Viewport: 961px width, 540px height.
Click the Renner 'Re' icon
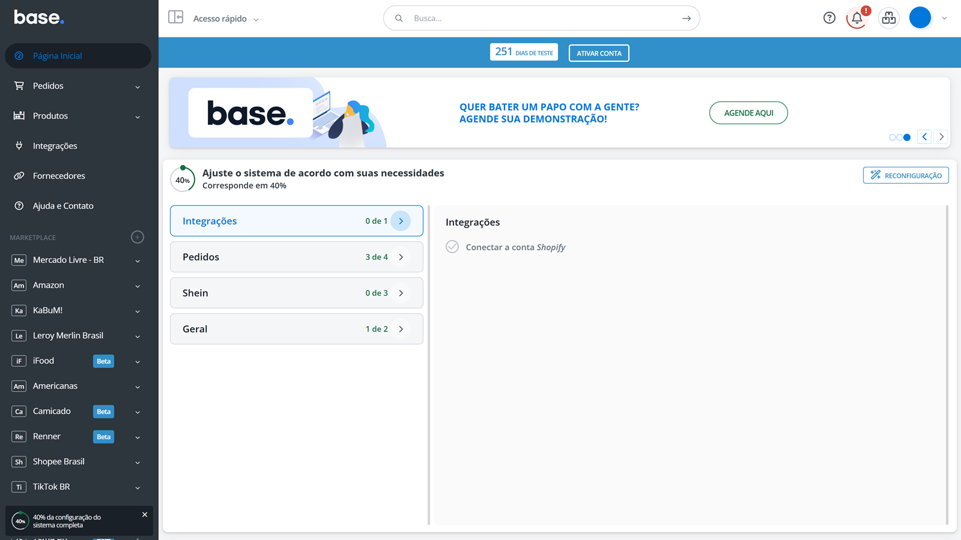19,436
